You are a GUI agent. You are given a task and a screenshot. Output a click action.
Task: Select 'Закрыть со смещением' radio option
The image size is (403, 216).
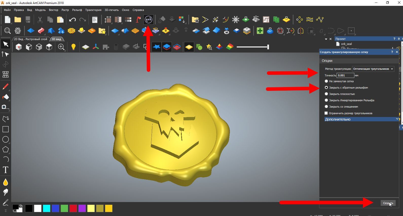tap(326, 107)
